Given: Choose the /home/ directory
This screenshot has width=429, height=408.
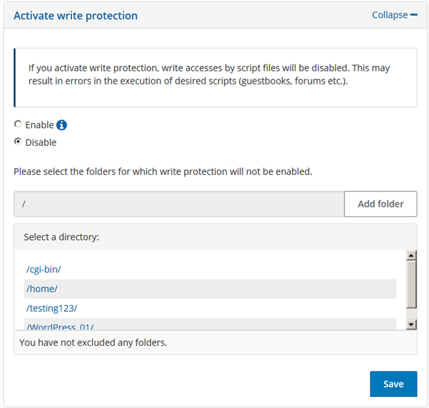Looking at the screenshot, I should click(x=42, y=288).
